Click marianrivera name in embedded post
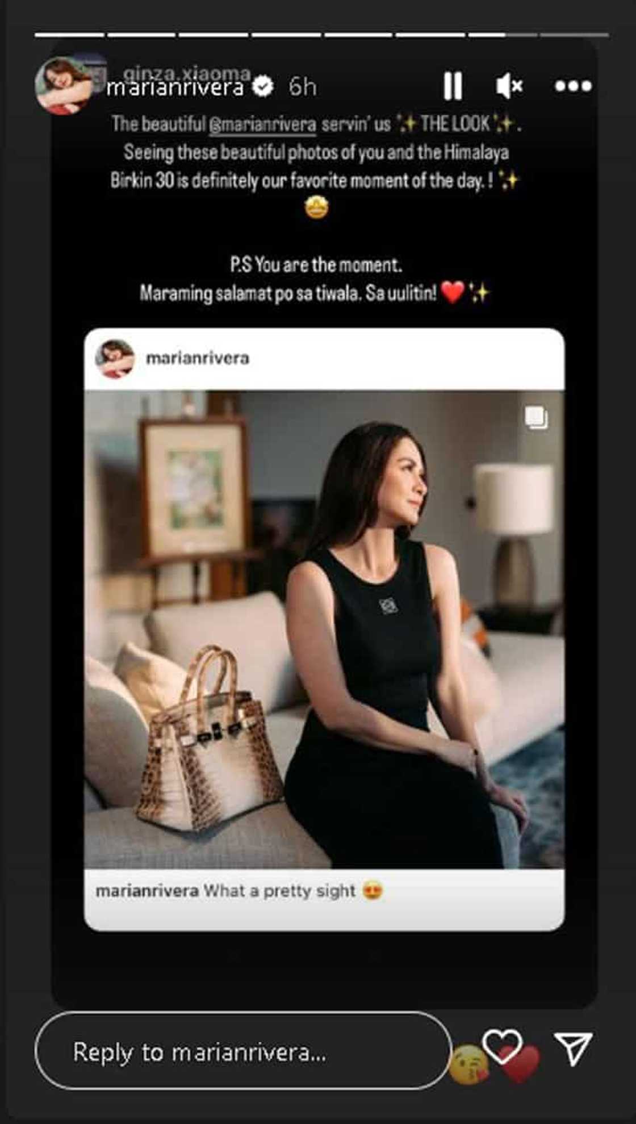This screenshot has height=1124, width=636. coord(197,358)
